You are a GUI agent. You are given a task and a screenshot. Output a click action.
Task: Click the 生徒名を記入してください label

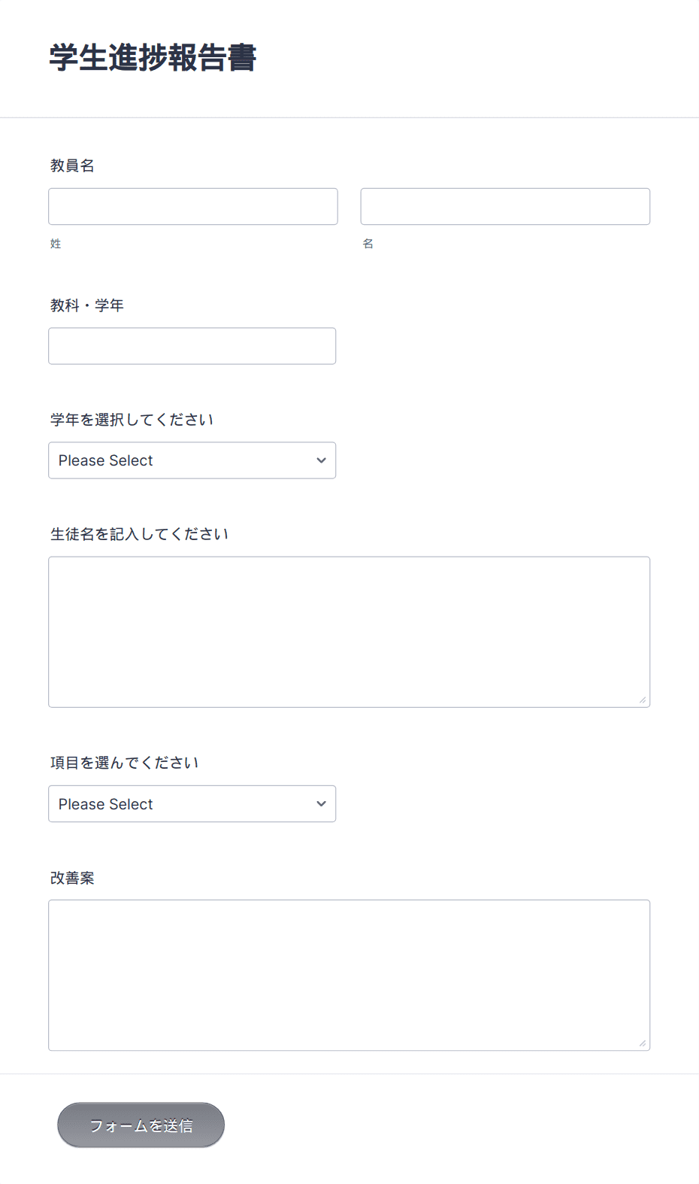tap(139, 534)
